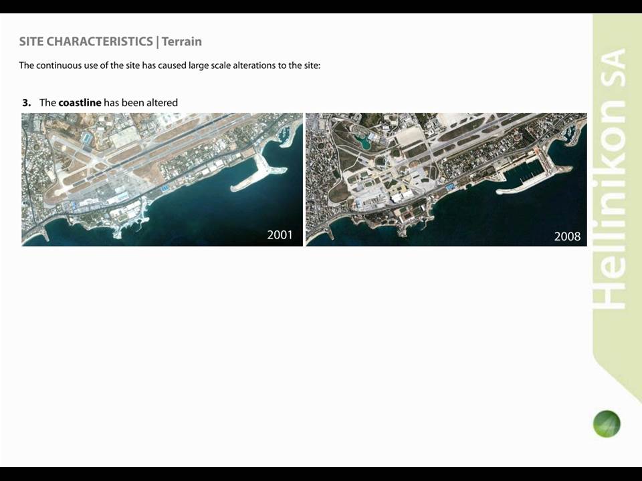This screenshot has height=481, width=642.
Task: Click the green sphere logo icon
Action: [x=607, y=424]
